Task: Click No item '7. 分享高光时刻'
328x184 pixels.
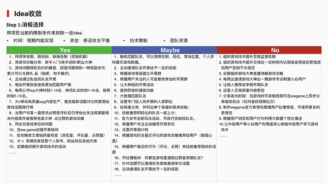Action: coord(270,99)
